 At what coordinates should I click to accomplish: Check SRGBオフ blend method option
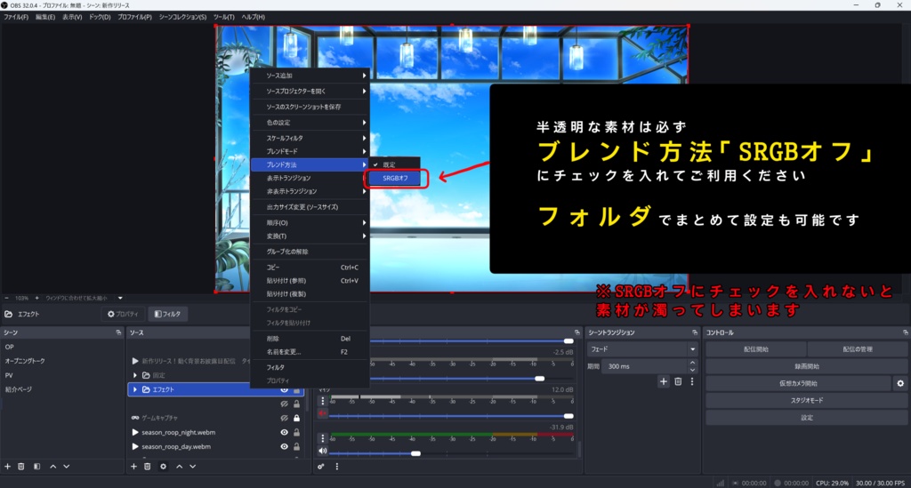click(x=395, y=178)
